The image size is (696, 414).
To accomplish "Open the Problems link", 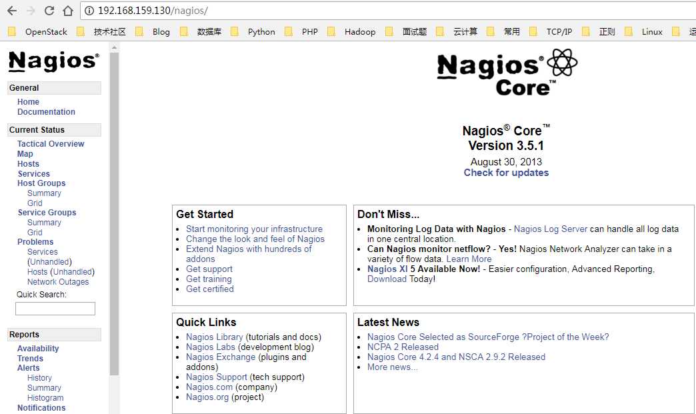I will click(x=35, y=242).
